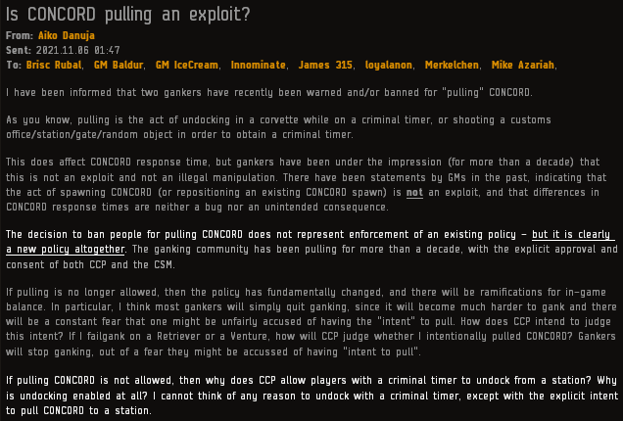Click the paragraph beginning 'I have been informed'
Image resolution: width=623 pixels, height=421 pixels.
[269, 93]
